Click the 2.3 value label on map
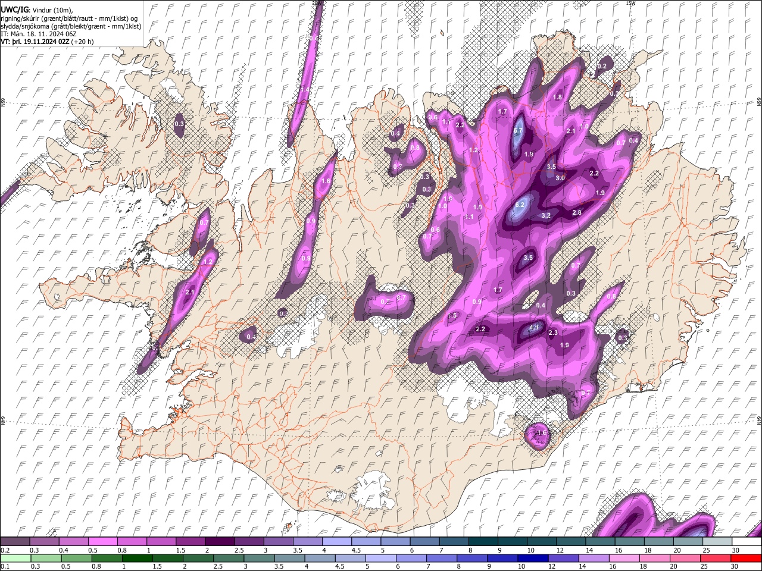This screenshot has width=762, height=571. (x=553, y=332)
